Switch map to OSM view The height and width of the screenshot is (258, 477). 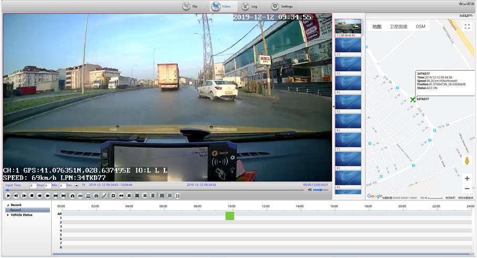(x=420, y=27)
